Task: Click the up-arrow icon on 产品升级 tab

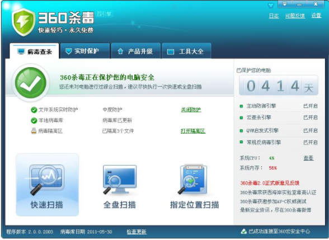Action: coord(120,51)
